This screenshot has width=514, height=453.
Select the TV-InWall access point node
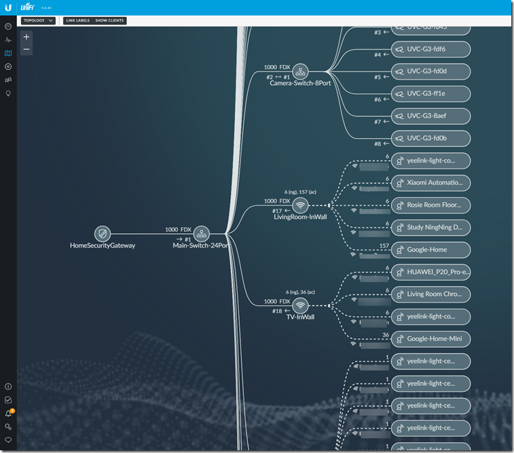point(300,305)
